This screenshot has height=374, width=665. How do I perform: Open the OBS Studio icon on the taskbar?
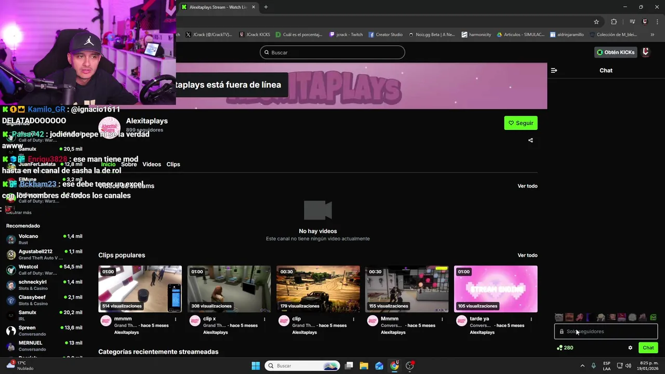coord(410,366)
